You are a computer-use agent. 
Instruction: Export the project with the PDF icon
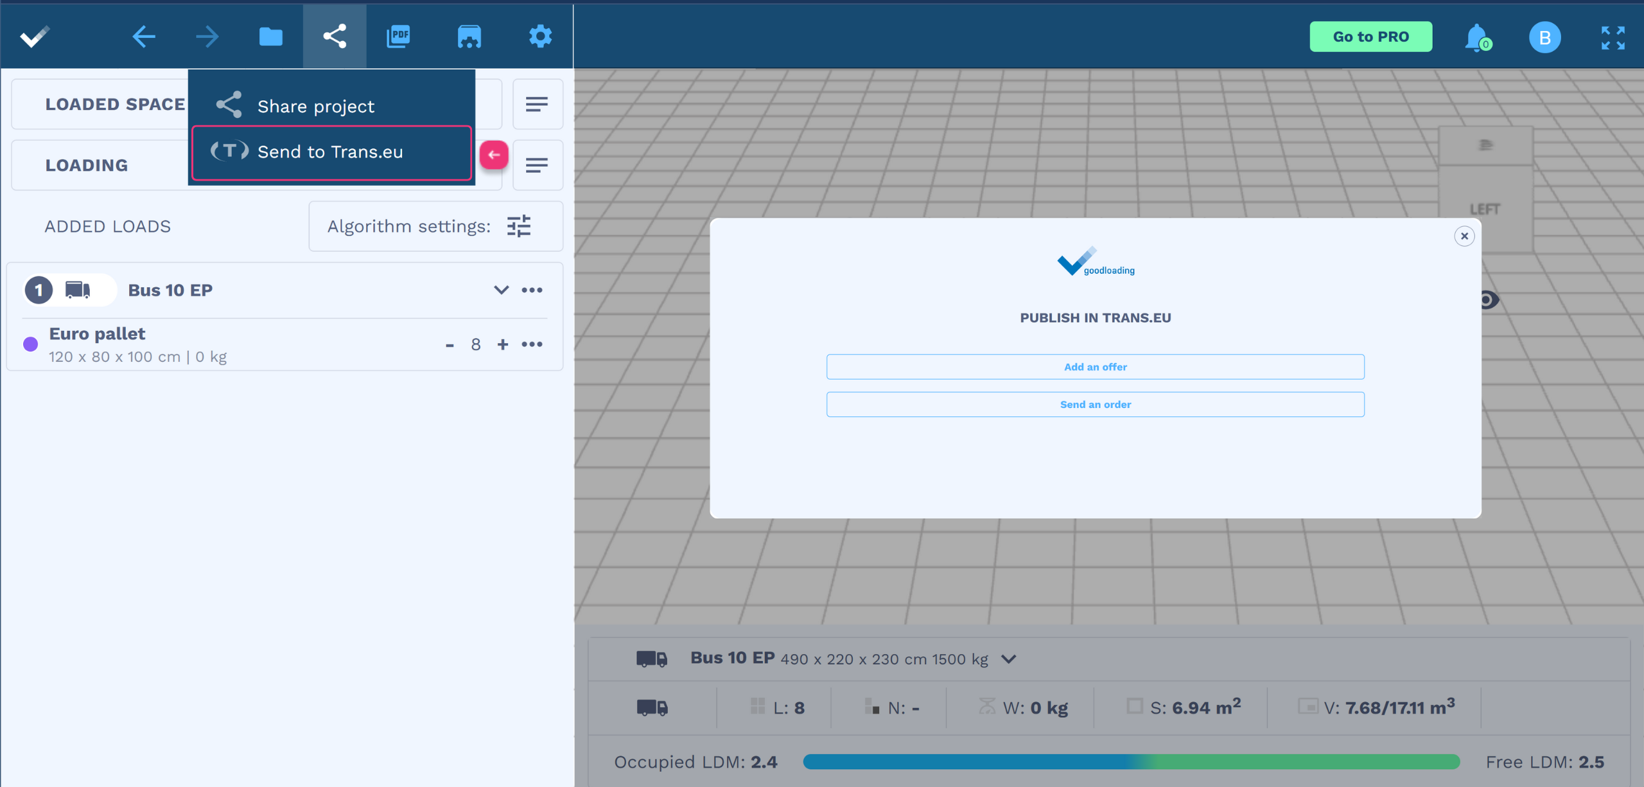[x=398, y=37]
